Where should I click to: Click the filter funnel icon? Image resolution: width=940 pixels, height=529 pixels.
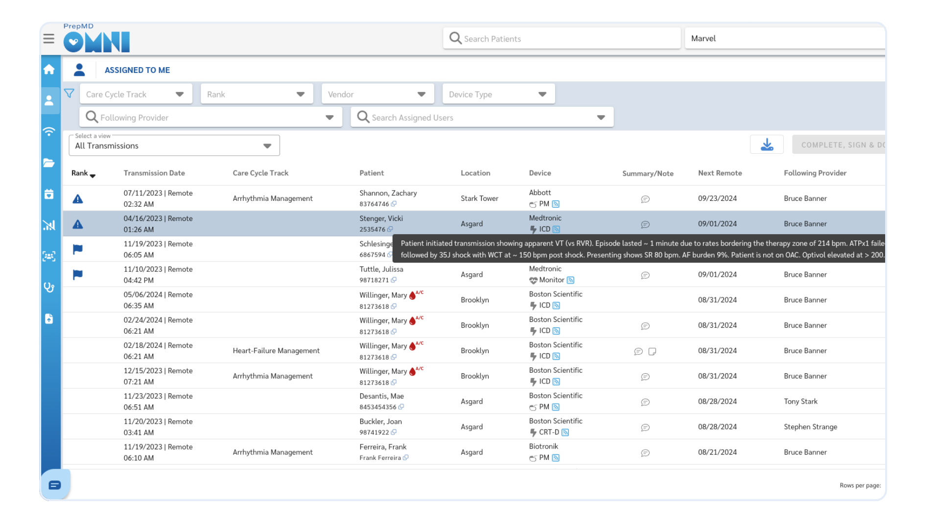click(69, 94)
